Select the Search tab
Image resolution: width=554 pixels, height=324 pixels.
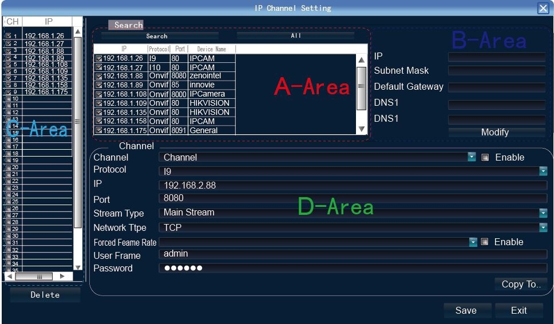click(128, 25)
